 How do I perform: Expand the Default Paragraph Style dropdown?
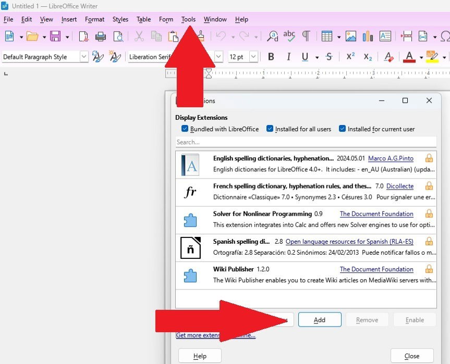84,57
